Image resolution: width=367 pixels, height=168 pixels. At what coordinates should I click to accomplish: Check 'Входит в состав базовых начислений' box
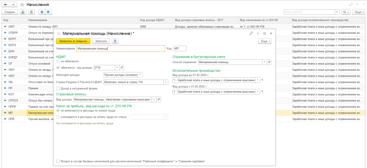coord(58,161)
